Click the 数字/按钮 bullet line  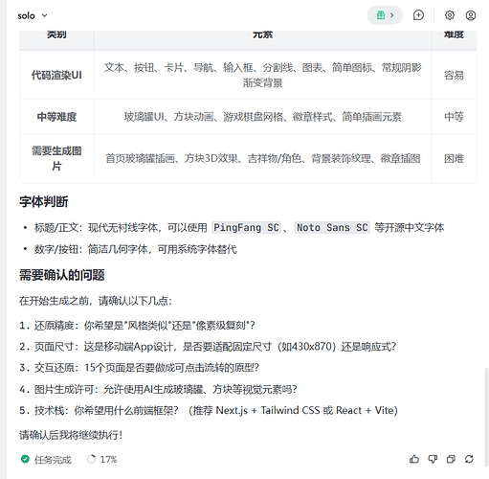tap(136, 249)
